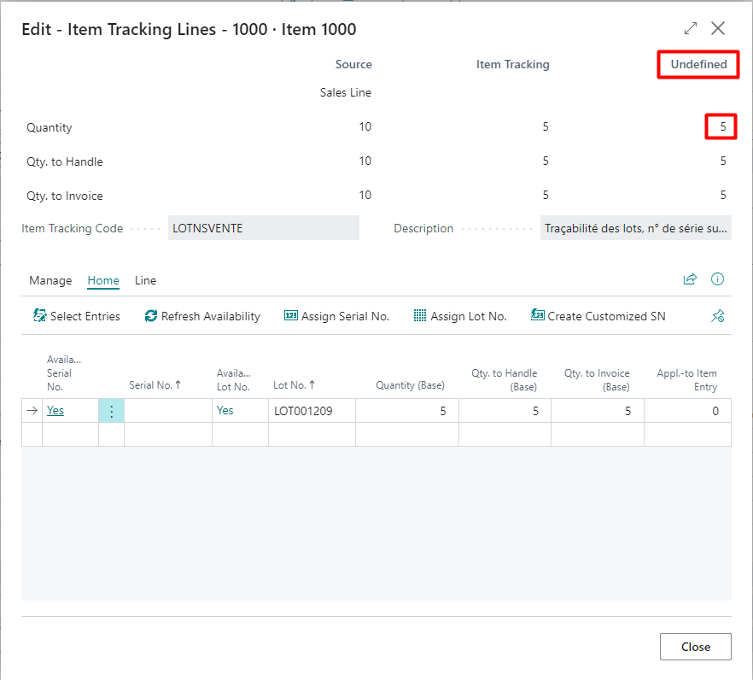Open the Manage tab

tap(50, 280)
